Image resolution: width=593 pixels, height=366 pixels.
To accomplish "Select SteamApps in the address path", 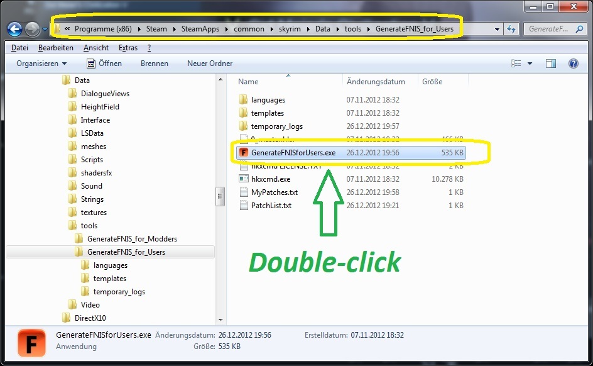I will pyautogui.click(x=200, y=29).
